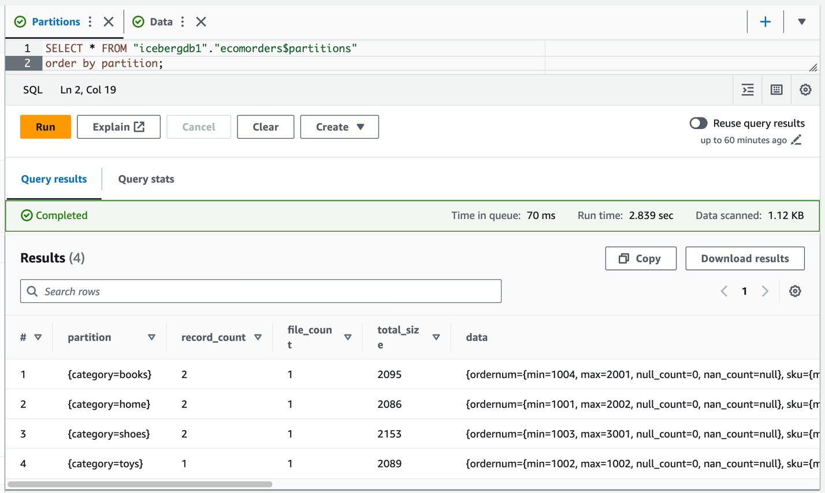Screen dimensions: 825x493
Task: Run the query
Action: 46,127
